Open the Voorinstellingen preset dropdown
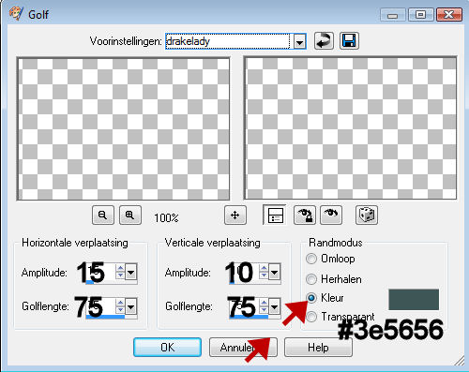 tap(299, 41)
